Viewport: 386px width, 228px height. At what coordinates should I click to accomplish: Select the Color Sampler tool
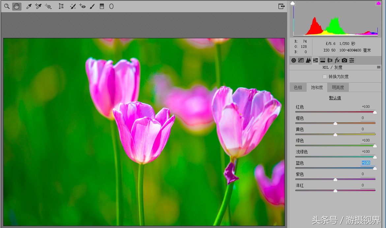click(38, 6)
